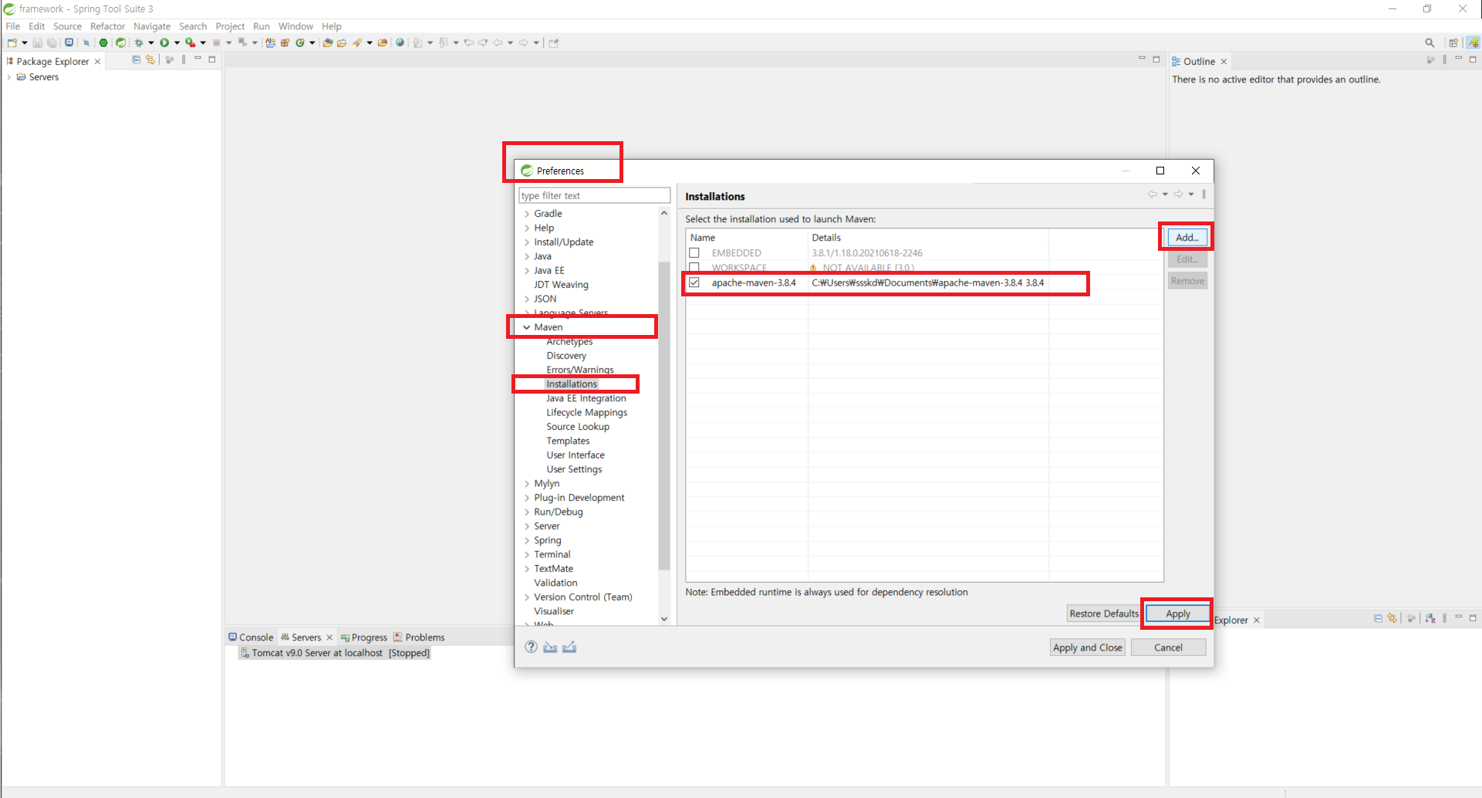The image size is (1482, 798).
Task: Click the magnifier Search icon at top right
Action: [1430, 42]
